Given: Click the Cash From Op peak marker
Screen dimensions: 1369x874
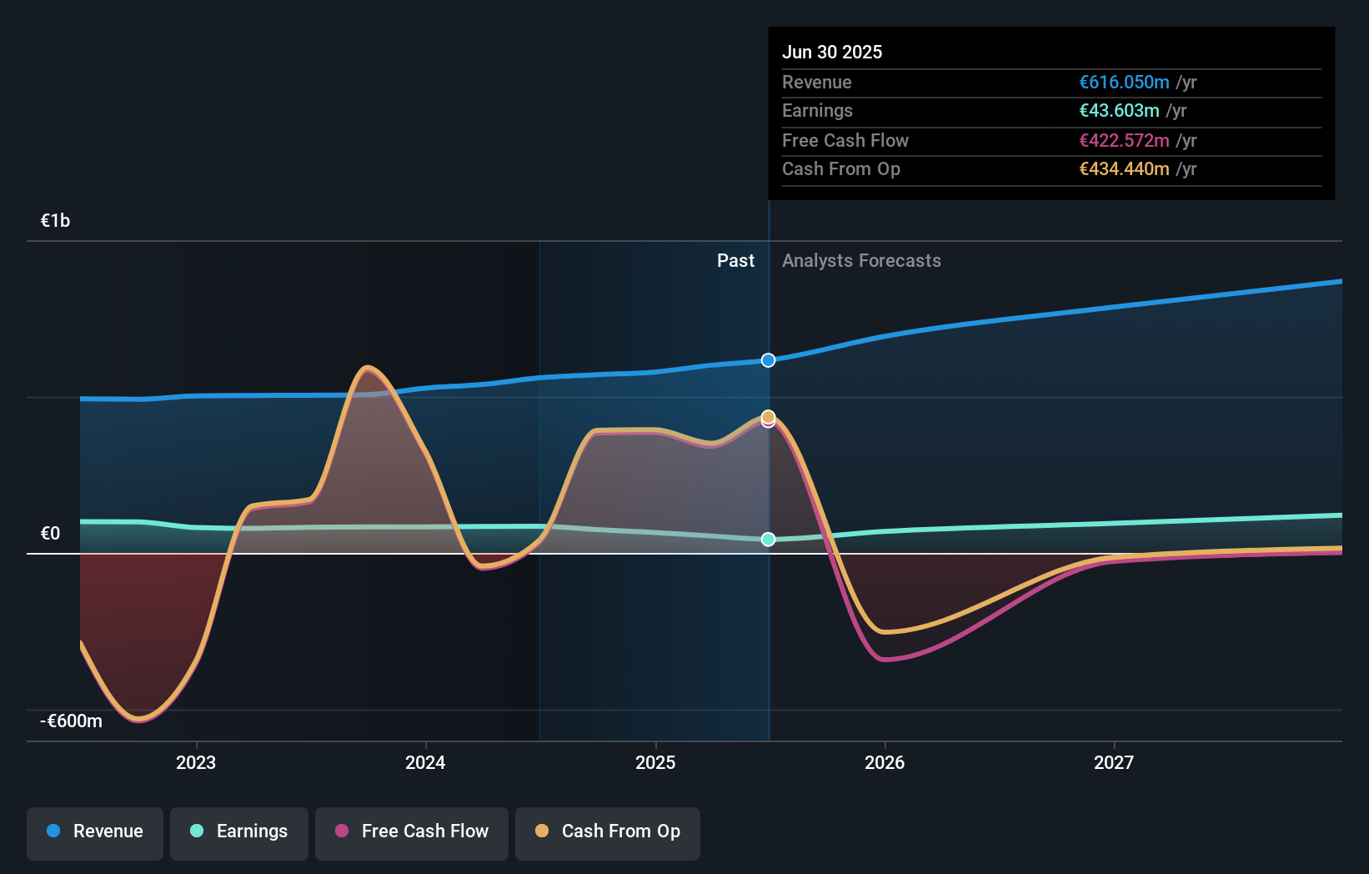Looking at the screenshot, I should pyautogui.click(x=766, y=415).
